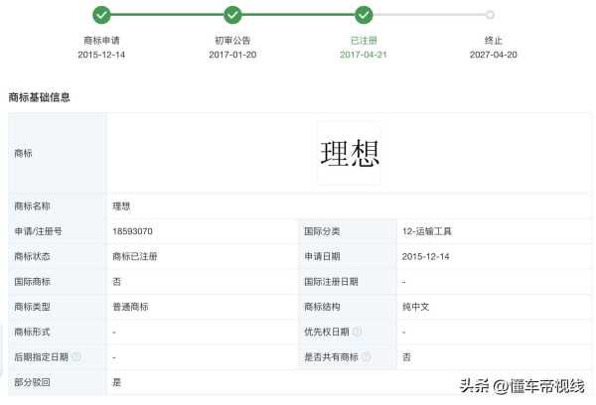Screen dimensions: 596x405
Task: Click the grey circle step above 终止
Action: click(491, 15)
